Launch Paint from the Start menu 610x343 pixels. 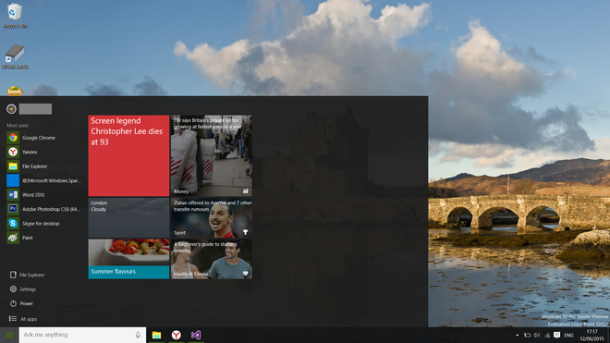coord(43,238)
